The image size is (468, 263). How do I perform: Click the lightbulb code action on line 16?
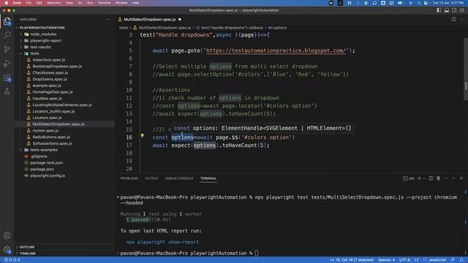coord(142,136)
